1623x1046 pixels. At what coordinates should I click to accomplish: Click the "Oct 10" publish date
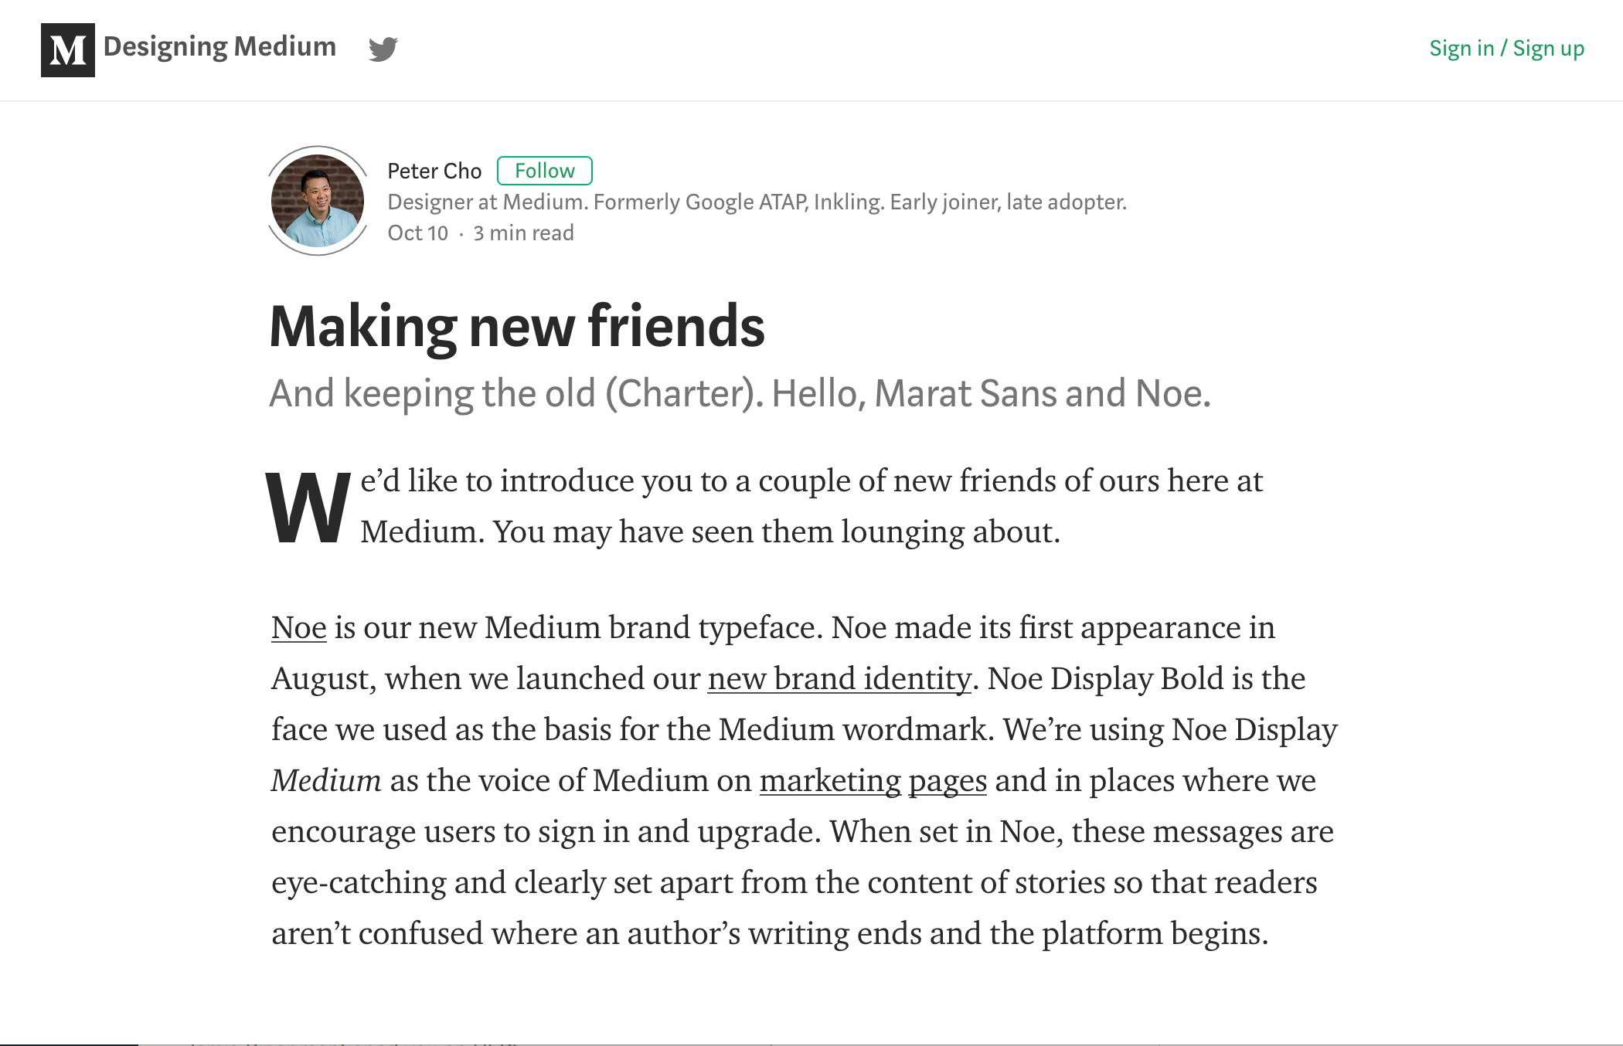(417, 232)
